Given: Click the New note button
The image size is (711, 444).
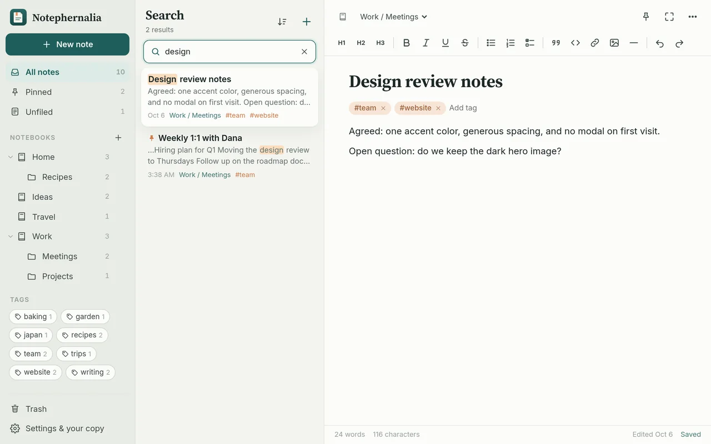Looking at the screenshot, I should point(67,44).
